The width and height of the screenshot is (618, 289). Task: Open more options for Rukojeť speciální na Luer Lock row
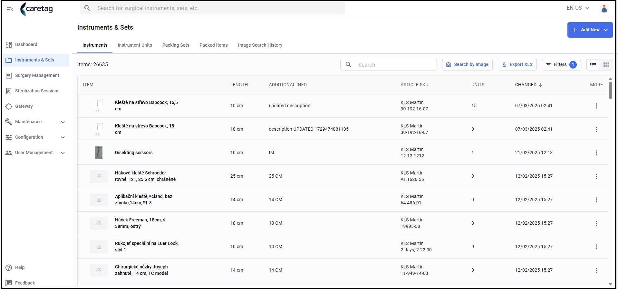(596, 247)
